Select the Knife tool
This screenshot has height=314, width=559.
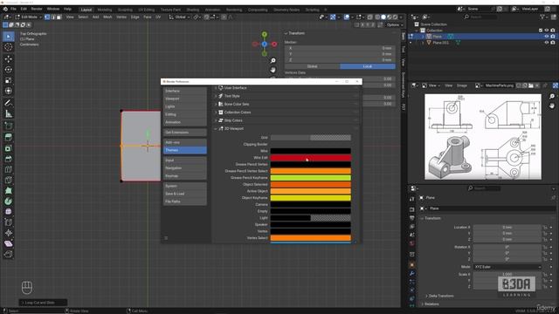tap(9, 181)
